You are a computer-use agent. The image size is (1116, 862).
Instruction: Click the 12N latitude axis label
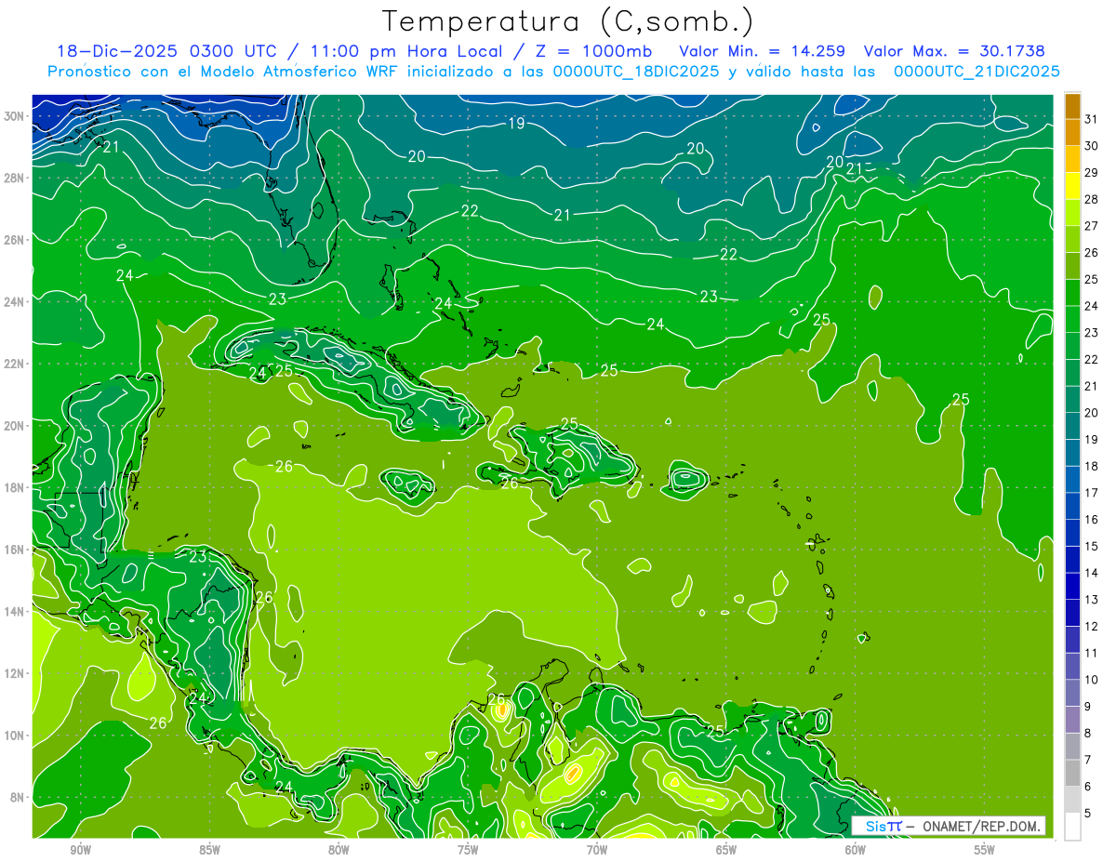click(x=15, y=673)
